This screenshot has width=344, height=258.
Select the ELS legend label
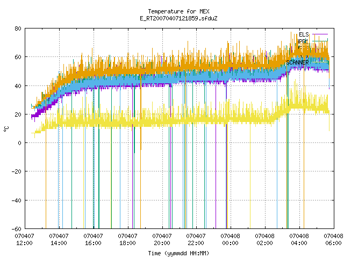tap(304, 34)
